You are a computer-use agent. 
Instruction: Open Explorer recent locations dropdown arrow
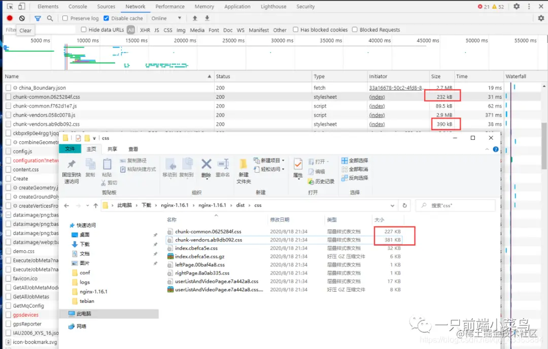(87, 206)
